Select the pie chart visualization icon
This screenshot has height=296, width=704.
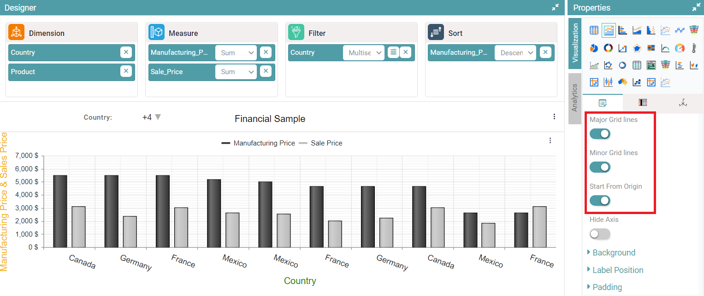pyautogui.click(x=594, y=48)
